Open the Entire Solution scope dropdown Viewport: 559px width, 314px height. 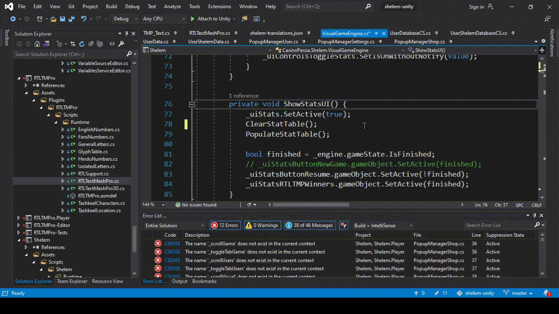[174, 225]
